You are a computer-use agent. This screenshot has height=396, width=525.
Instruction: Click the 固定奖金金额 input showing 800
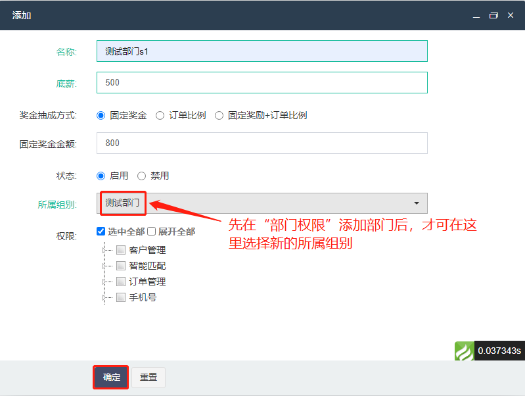[x=262, y=143]
